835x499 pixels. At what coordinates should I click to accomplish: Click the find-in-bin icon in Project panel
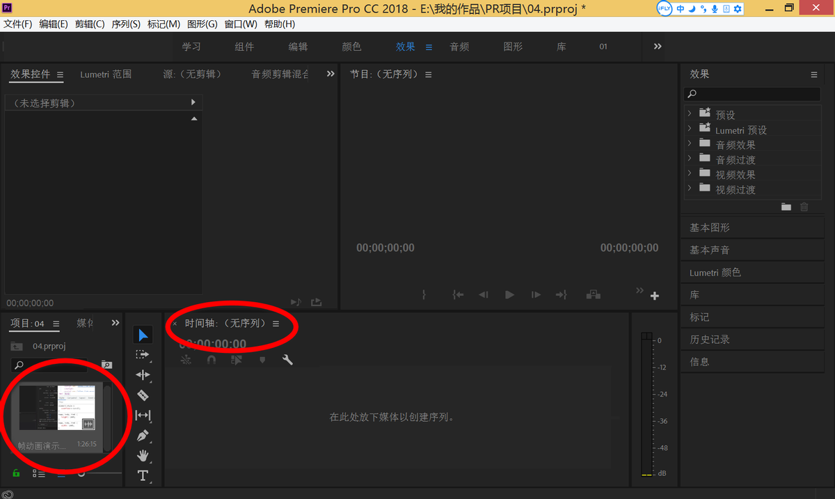click(x=106, y=365)
